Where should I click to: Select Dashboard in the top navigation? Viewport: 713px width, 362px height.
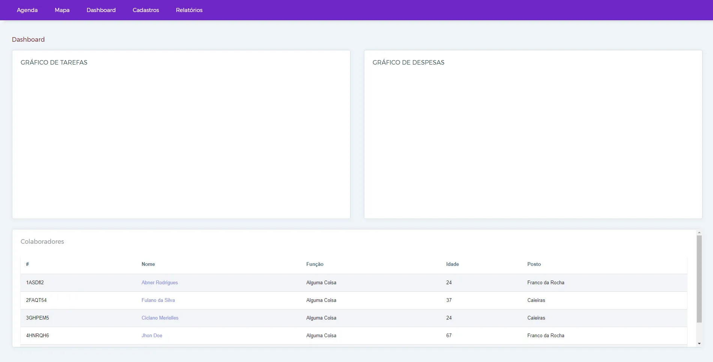point(101,10)
